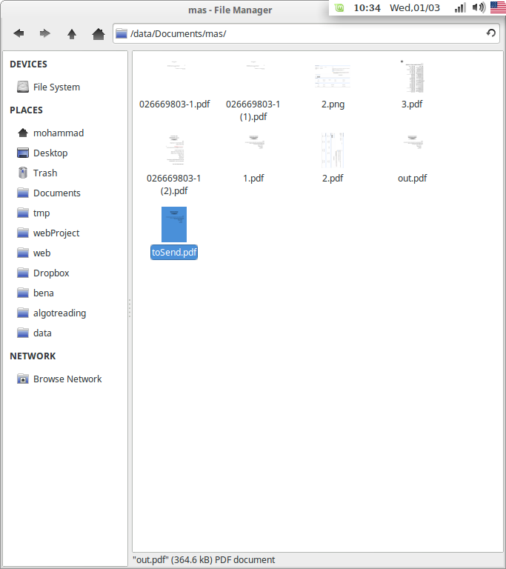
Task: Select the 3.pdf file thumbnail
Action: pyautogui.click(x=412, y=76)
